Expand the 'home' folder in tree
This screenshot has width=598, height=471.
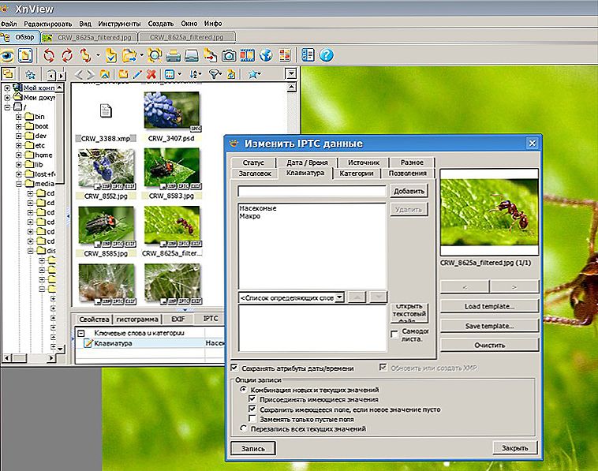coord(19,155)
